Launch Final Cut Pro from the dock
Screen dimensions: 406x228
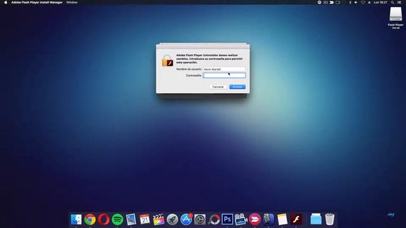pos(159,220)
